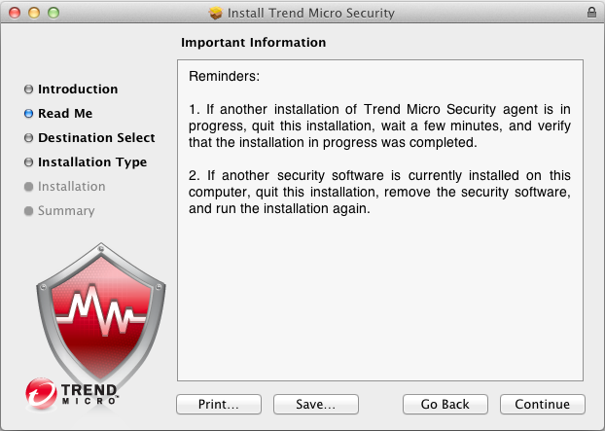Go Back to the previous step
This screenshot has height=431, width=605.
445,404
